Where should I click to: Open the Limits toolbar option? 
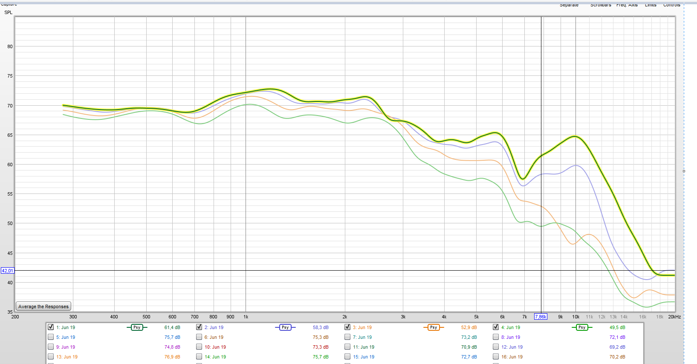(x=651, y=5)
